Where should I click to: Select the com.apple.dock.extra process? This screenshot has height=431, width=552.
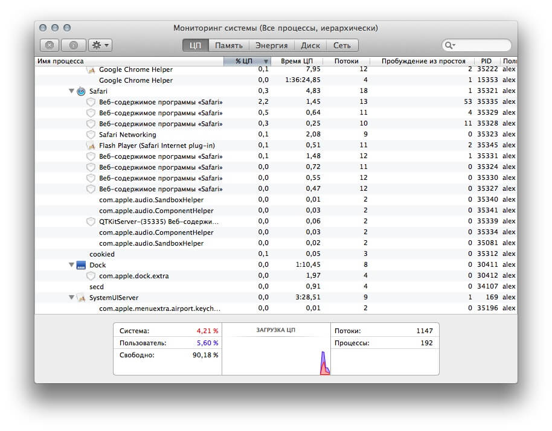pos(276,276)
